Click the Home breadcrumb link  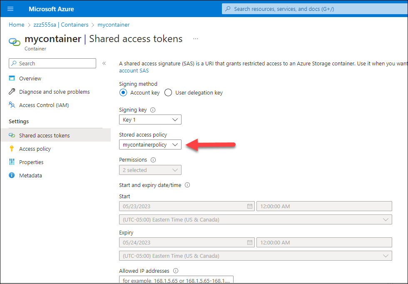point(16,25)
